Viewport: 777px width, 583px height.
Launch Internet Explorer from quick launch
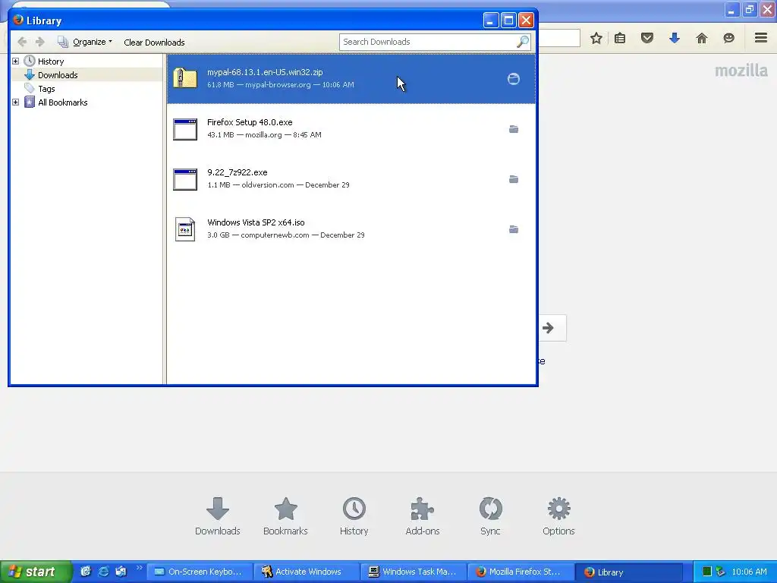pos(103,572)
